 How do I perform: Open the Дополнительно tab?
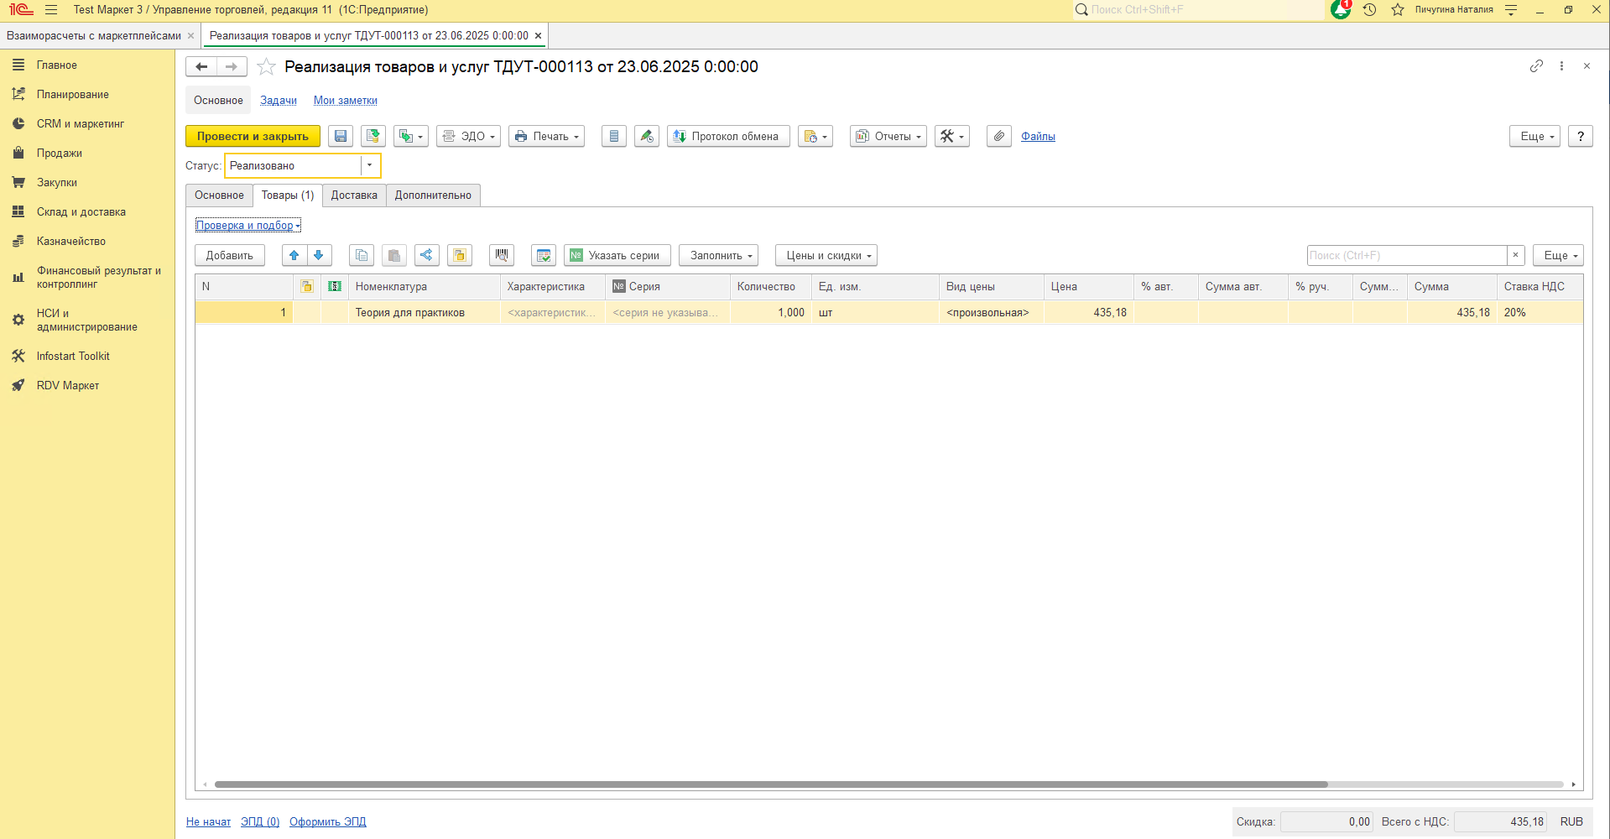[x=433, y=195]
